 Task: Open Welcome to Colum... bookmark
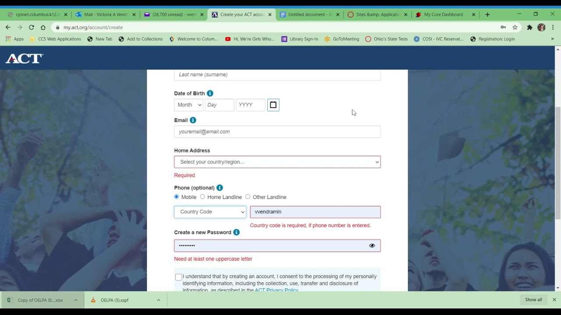pos(193,39)
